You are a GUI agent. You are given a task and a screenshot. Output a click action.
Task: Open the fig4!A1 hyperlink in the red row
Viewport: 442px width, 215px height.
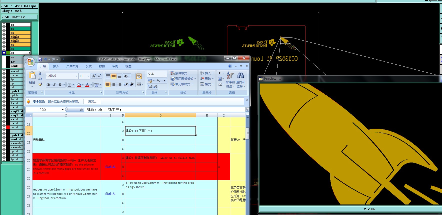[110, 167]
